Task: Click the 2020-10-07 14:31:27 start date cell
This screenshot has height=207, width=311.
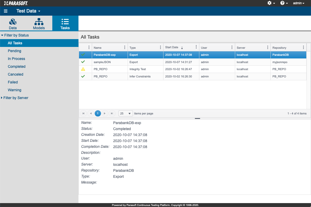Action: 181,62
